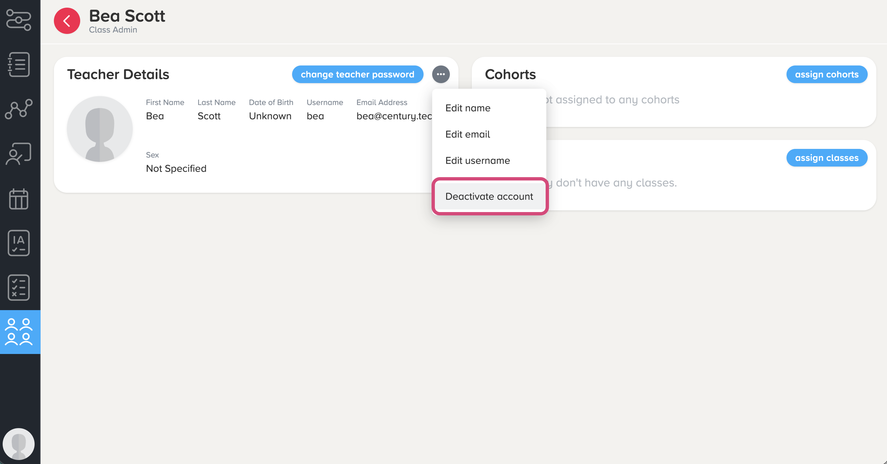Click the profile avatar at sidebar bottom

point(19,443)
